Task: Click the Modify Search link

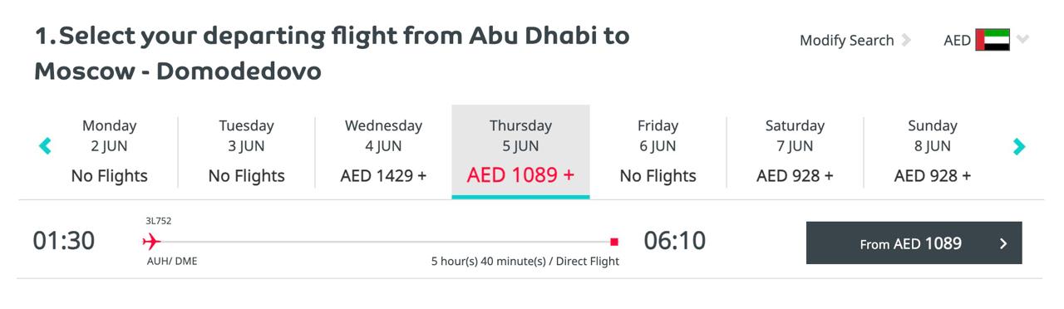Action: pos(846,40)
